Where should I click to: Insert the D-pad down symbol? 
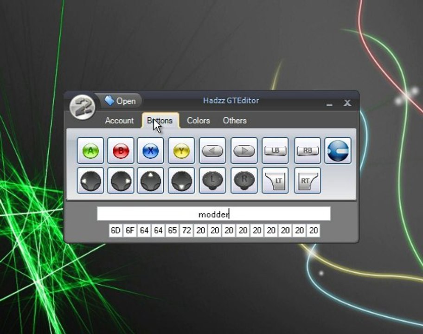click(x=181, y=180)
